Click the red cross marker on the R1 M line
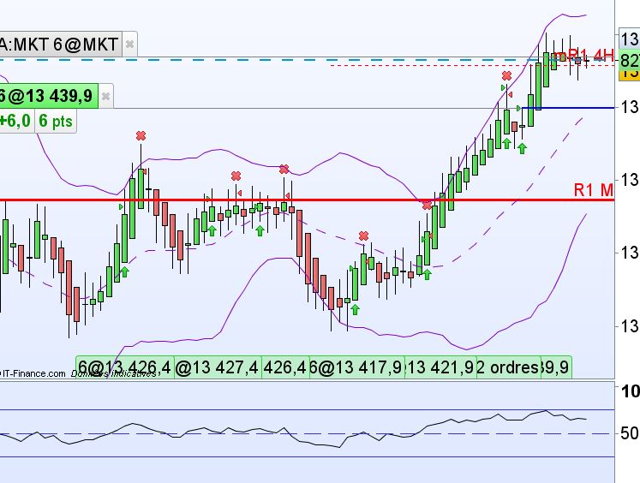 point(427,206)
